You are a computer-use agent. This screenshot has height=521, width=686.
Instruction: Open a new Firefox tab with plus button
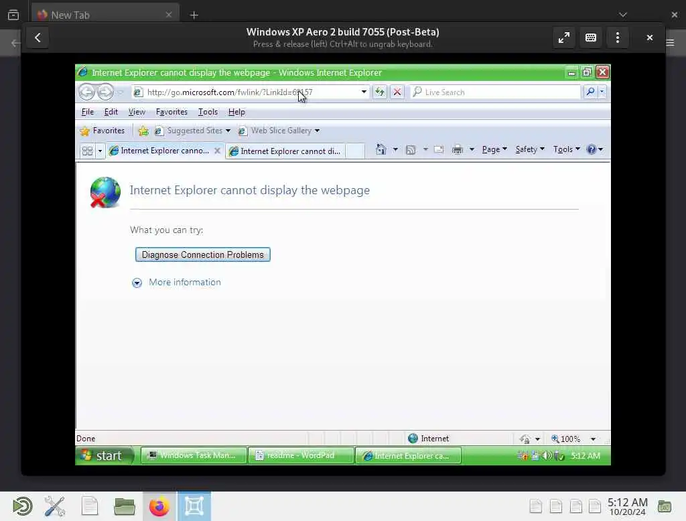(194, 15)
